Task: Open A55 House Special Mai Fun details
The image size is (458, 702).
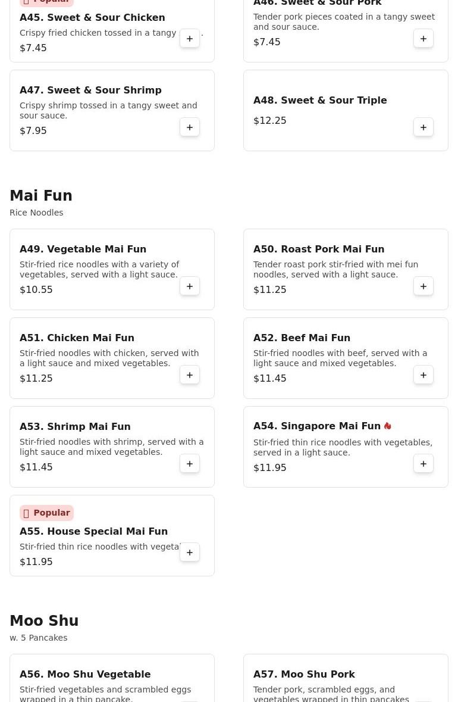Action: pos(93,531)
